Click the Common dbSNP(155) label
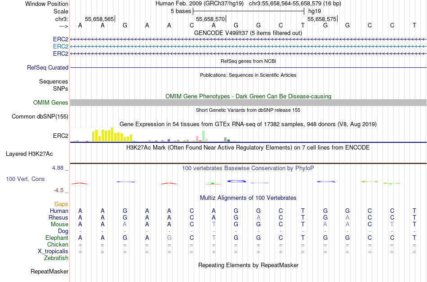Viewport: 427px width, 282px height. click(40, 116)
